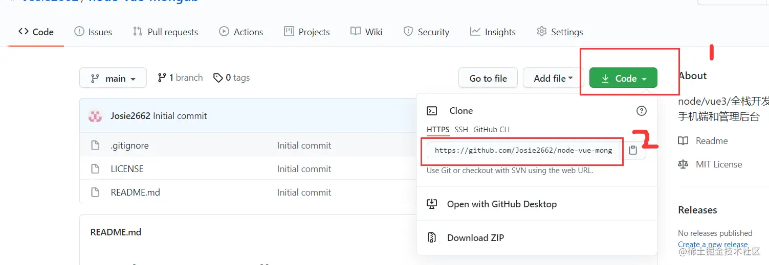The image size is (769, 265).
Task: Click the terminal icon beside Clone
Action: click(x=432, y=111)
